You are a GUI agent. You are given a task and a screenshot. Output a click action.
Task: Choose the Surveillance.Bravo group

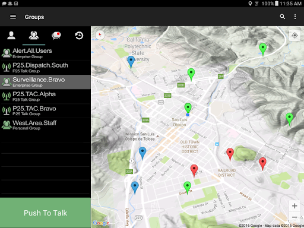point(45,82)
